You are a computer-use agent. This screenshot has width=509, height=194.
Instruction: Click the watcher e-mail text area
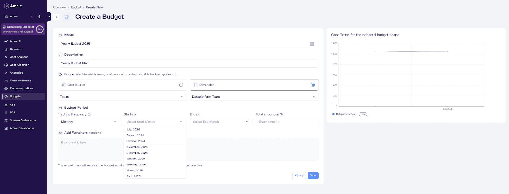[188, 149]
